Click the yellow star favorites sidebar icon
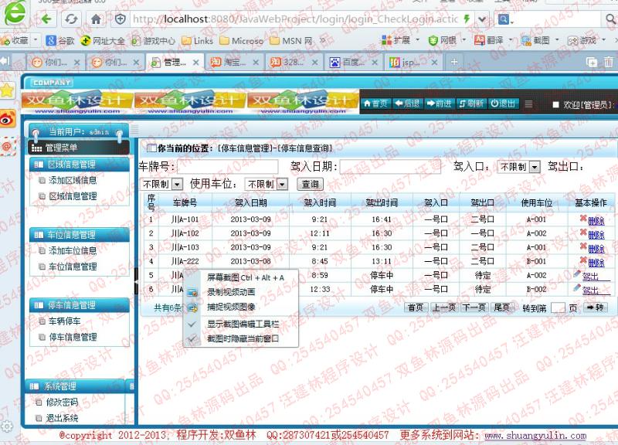The width and height of the screenshot is (618, 445). (x=8, y=90)
